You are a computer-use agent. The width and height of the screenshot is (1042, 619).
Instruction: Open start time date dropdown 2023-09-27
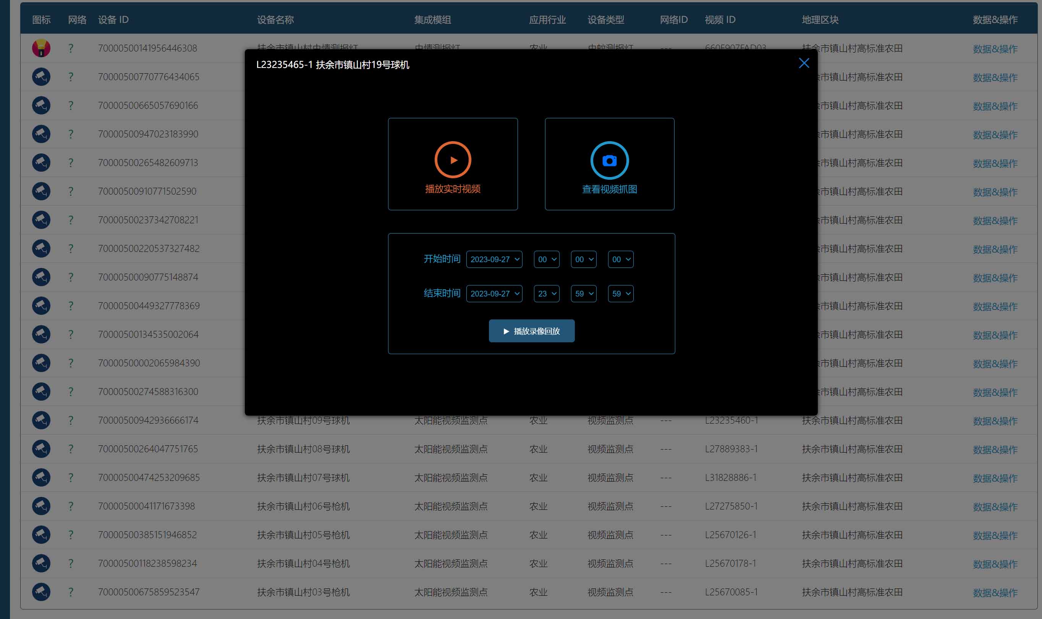(494, 259)
